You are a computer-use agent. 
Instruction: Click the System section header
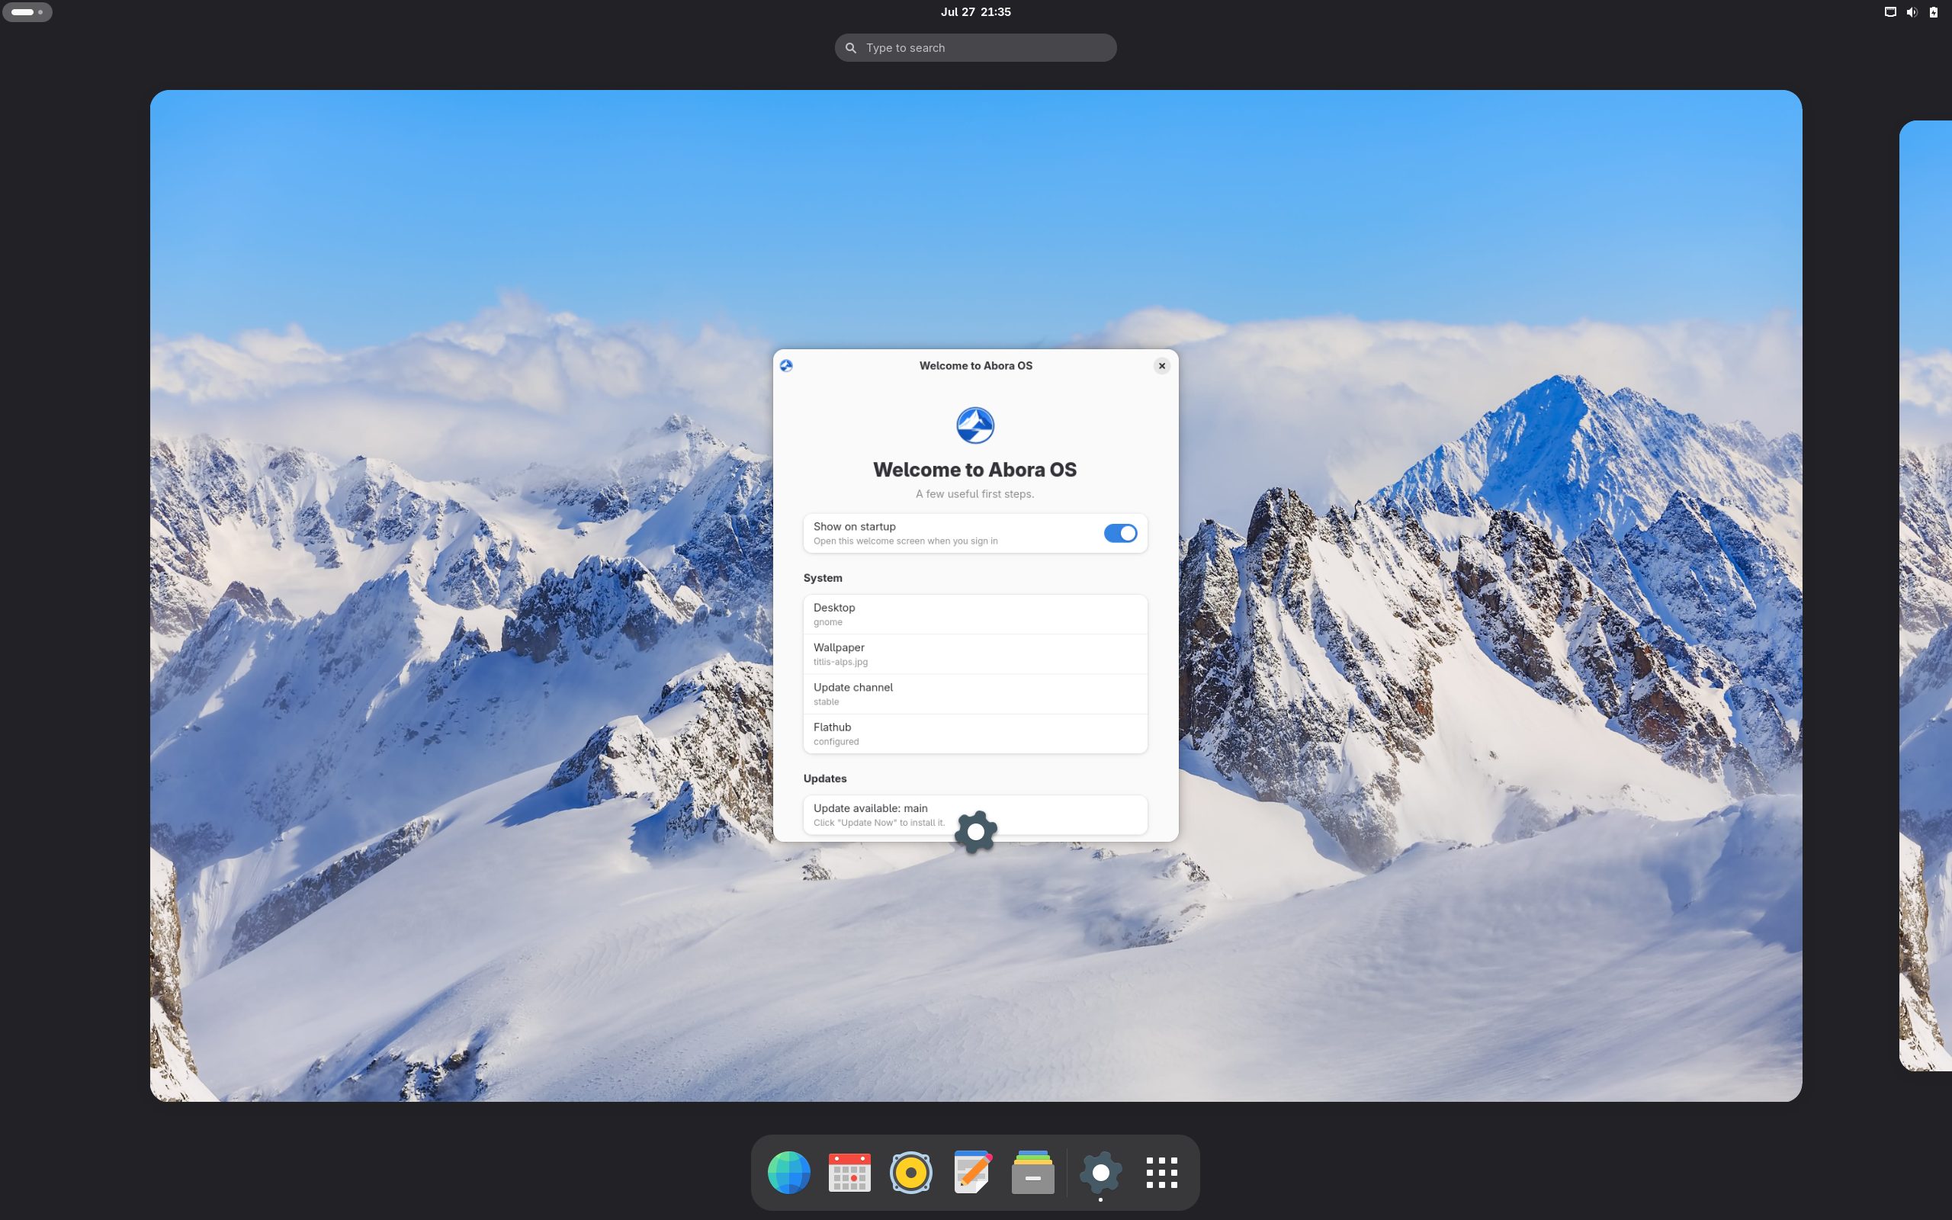pos(823,578)
